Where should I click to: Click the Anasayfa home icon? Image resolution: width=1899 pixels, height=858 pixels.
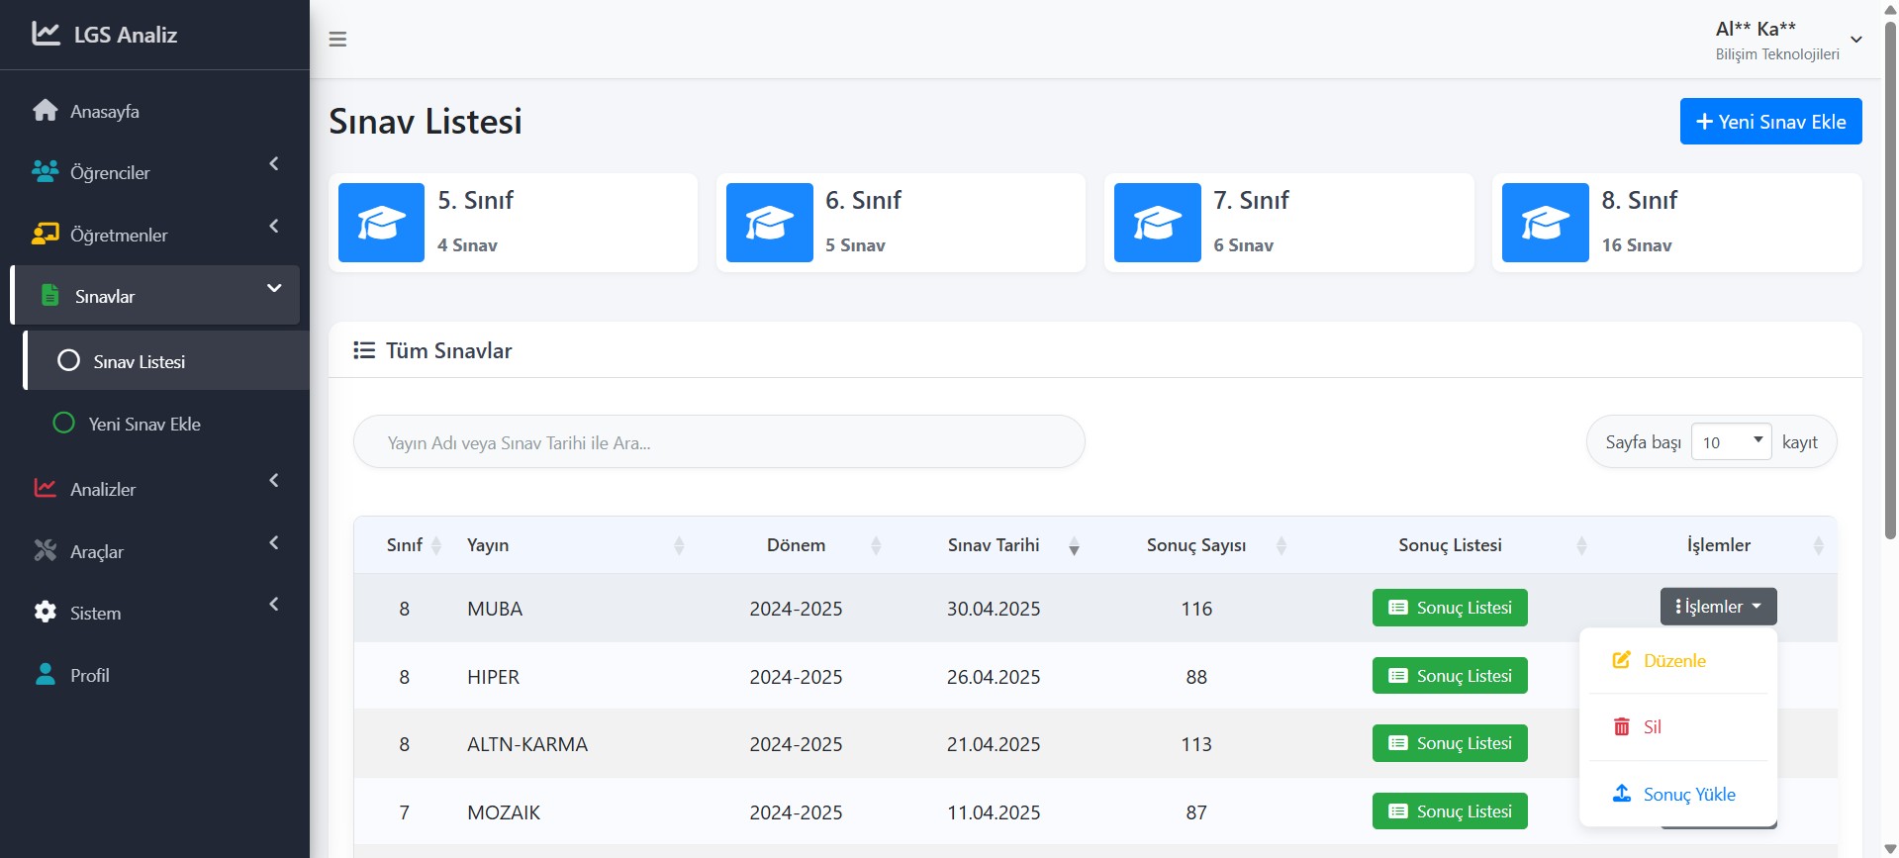[x=45, y=111]
